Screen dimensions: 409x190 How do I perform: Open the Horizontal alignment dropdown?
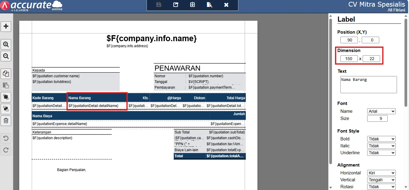381,173
